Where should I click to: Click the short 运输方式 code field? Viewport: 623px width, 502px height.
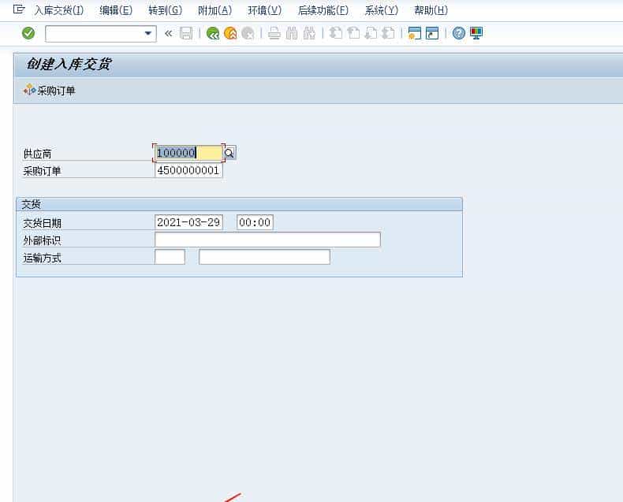click(170, 257)
